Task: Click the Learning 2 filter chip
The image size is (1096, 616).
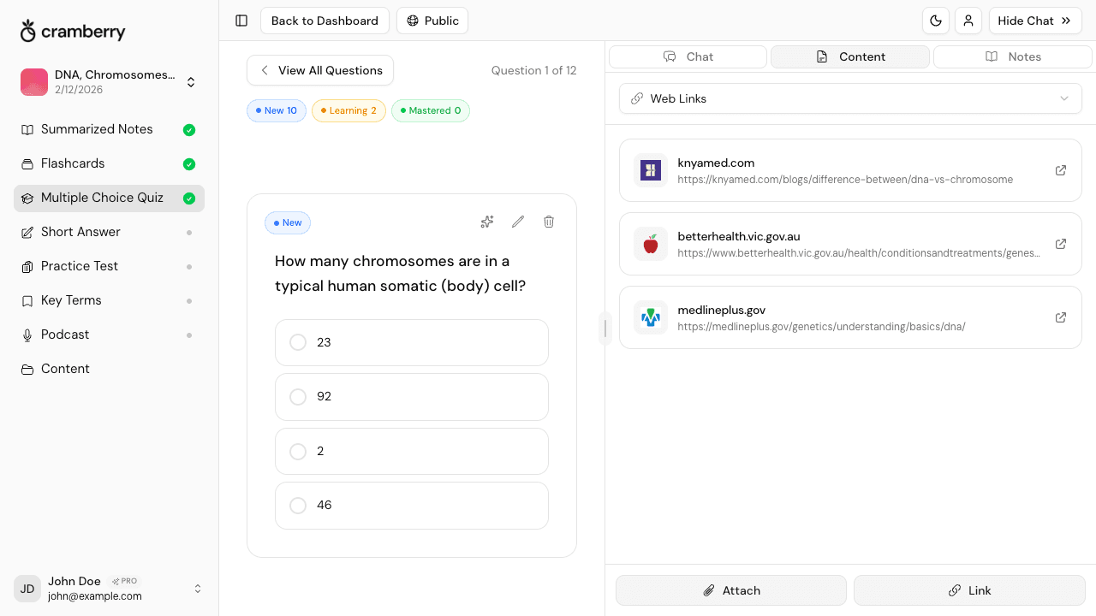Action: [x=348, y=110]
